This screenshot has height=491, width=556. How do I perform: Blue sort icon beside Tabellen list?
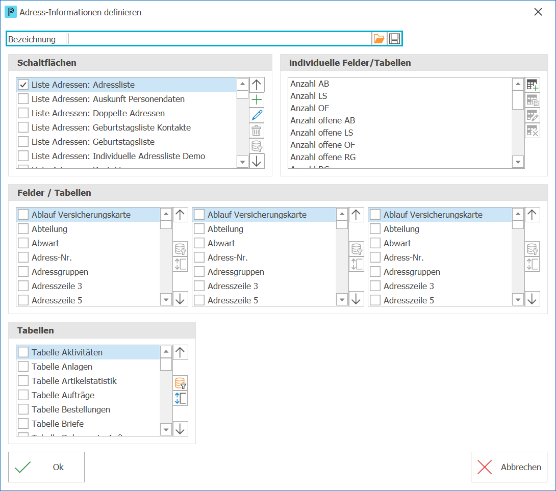point(180,399)
